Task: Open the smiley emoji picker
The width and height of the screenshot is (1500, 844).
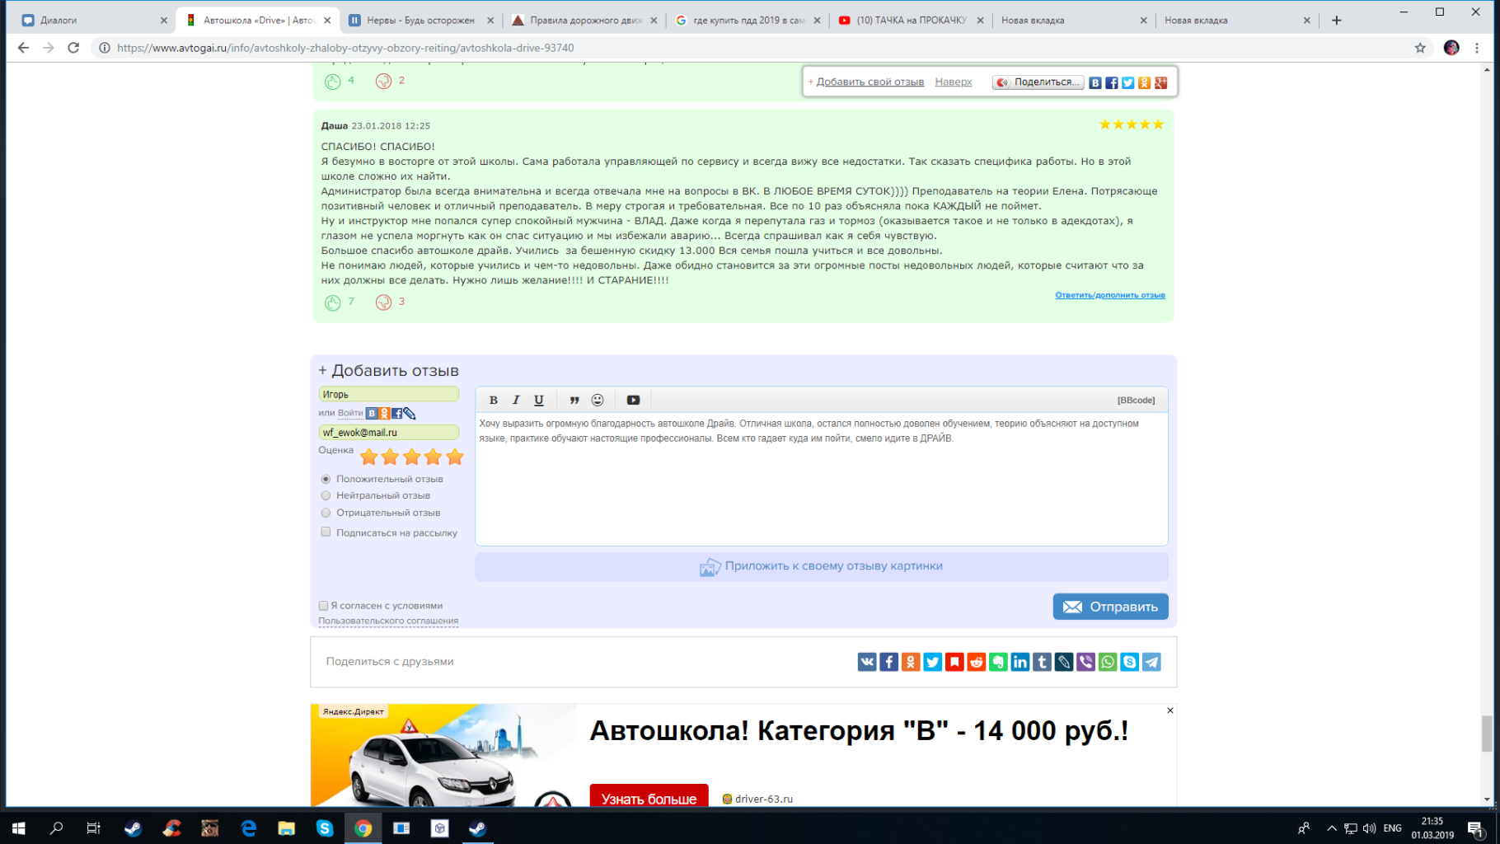Action: 598,400
